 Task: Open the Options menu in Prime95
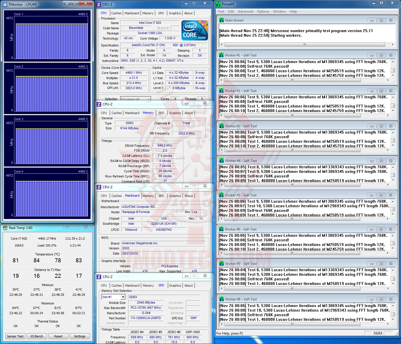tap(263, 11)
